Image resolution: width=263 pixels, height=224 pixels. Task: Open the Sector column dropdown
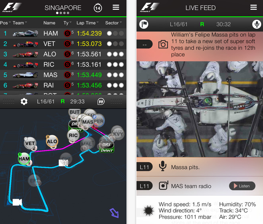(x=113, y=23)
